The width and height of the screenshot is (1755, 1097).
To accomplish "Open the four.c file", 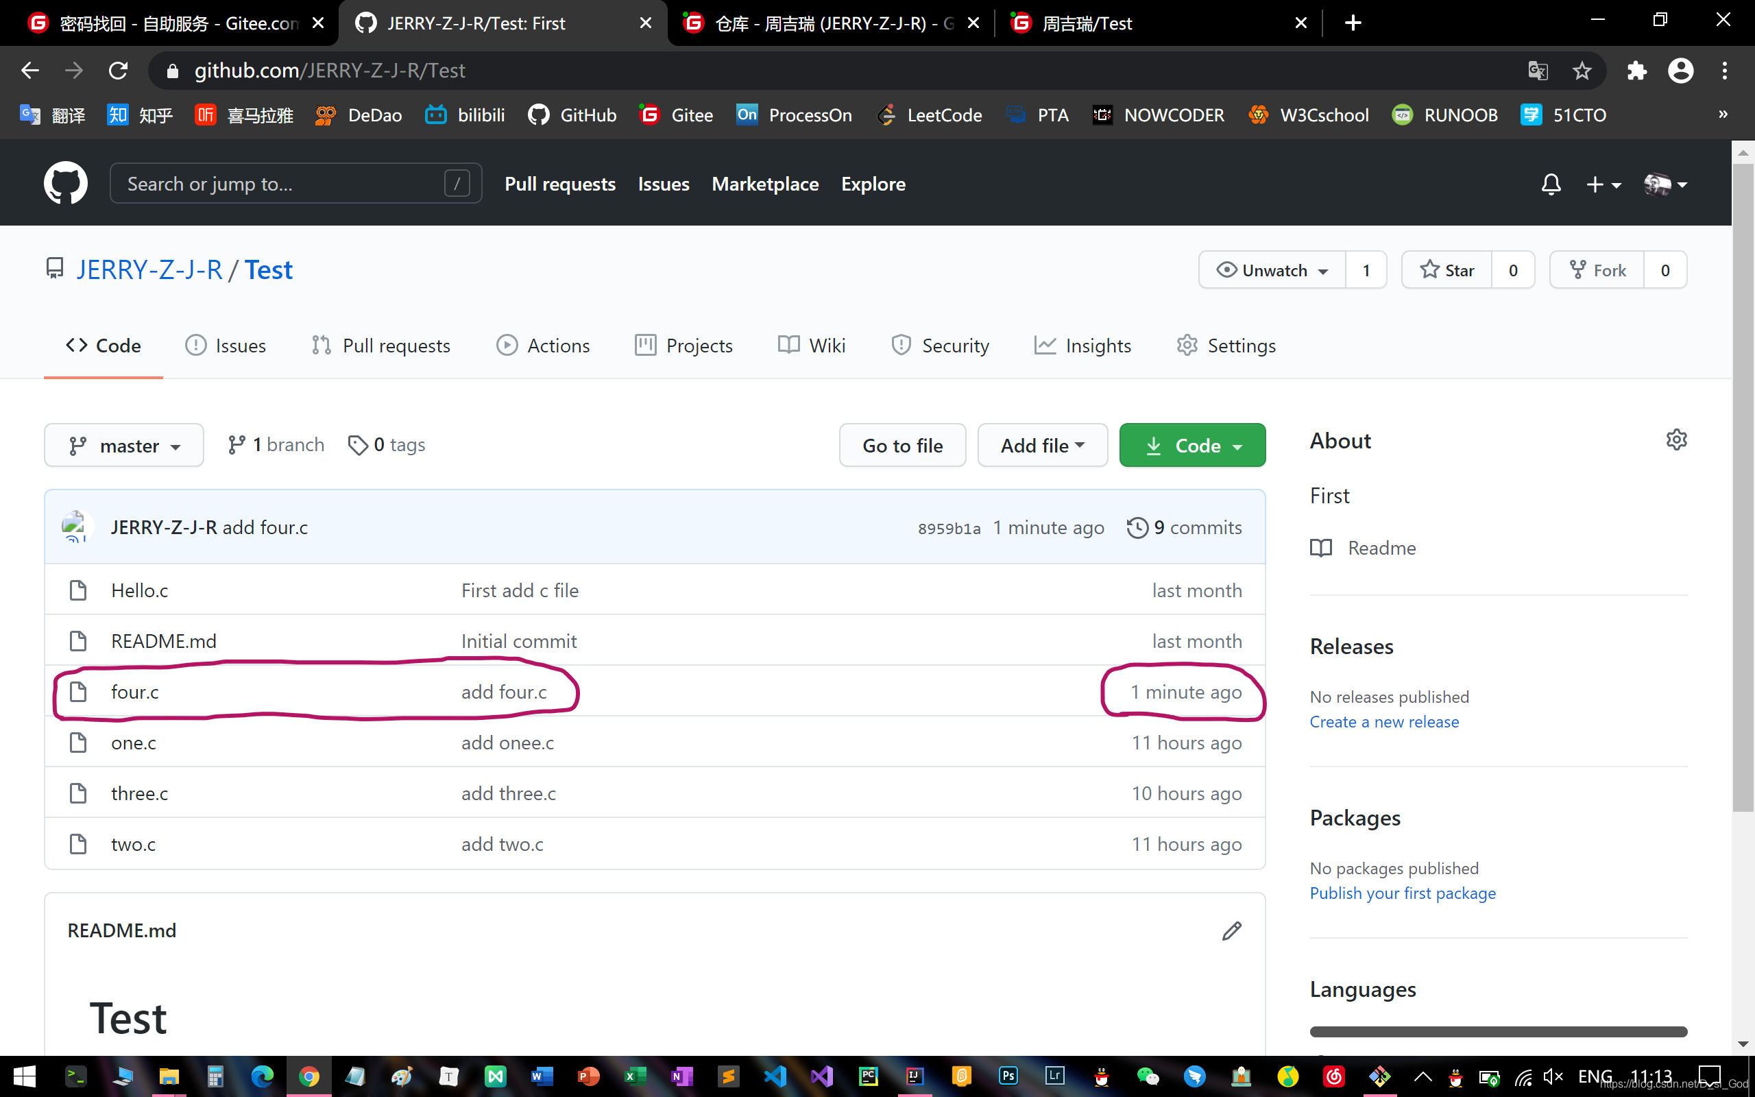I will [x=135, y=692].
